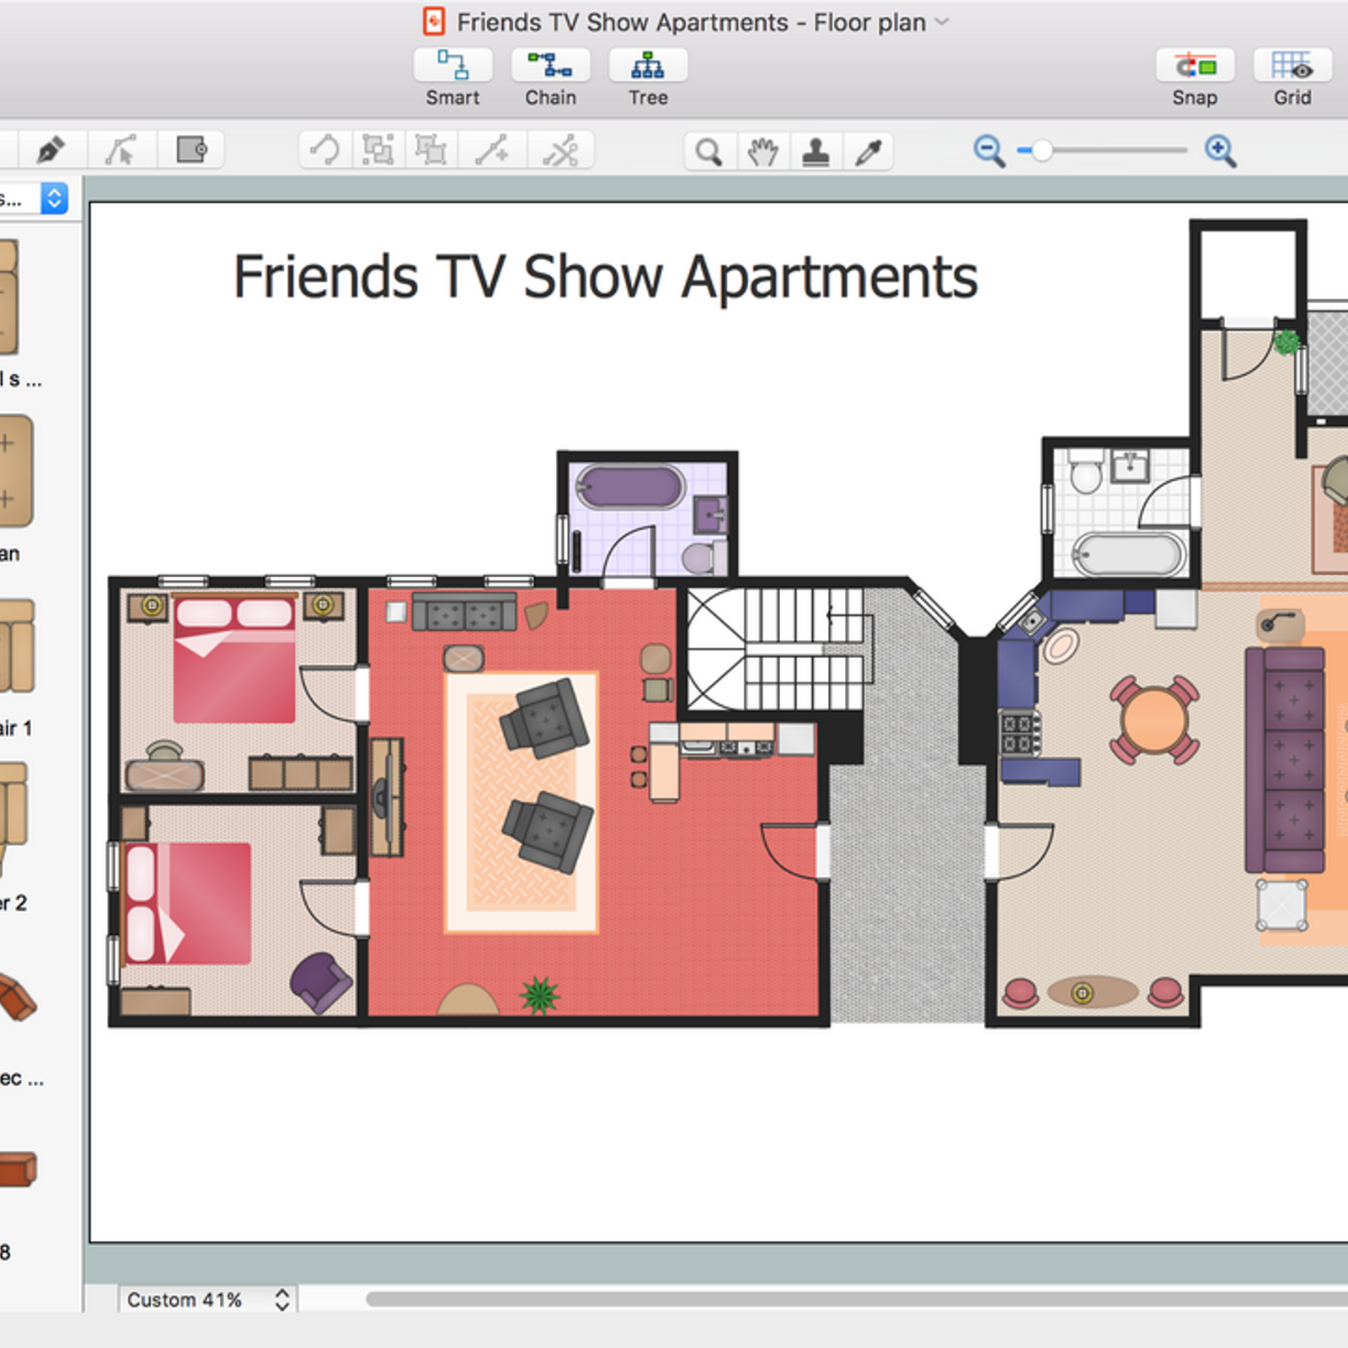Screen dimensions: 1348x1348
Task: Select the text box shape tool
Action: (x=191, y=151)
